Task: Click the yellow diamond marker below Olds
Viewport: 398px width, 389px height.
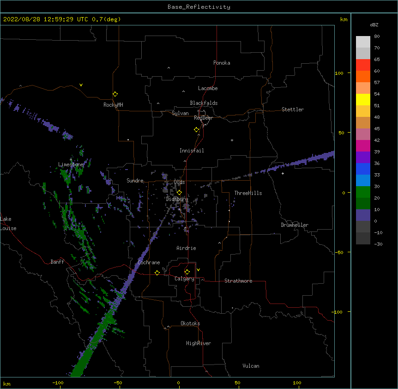Action: (179, 192)
